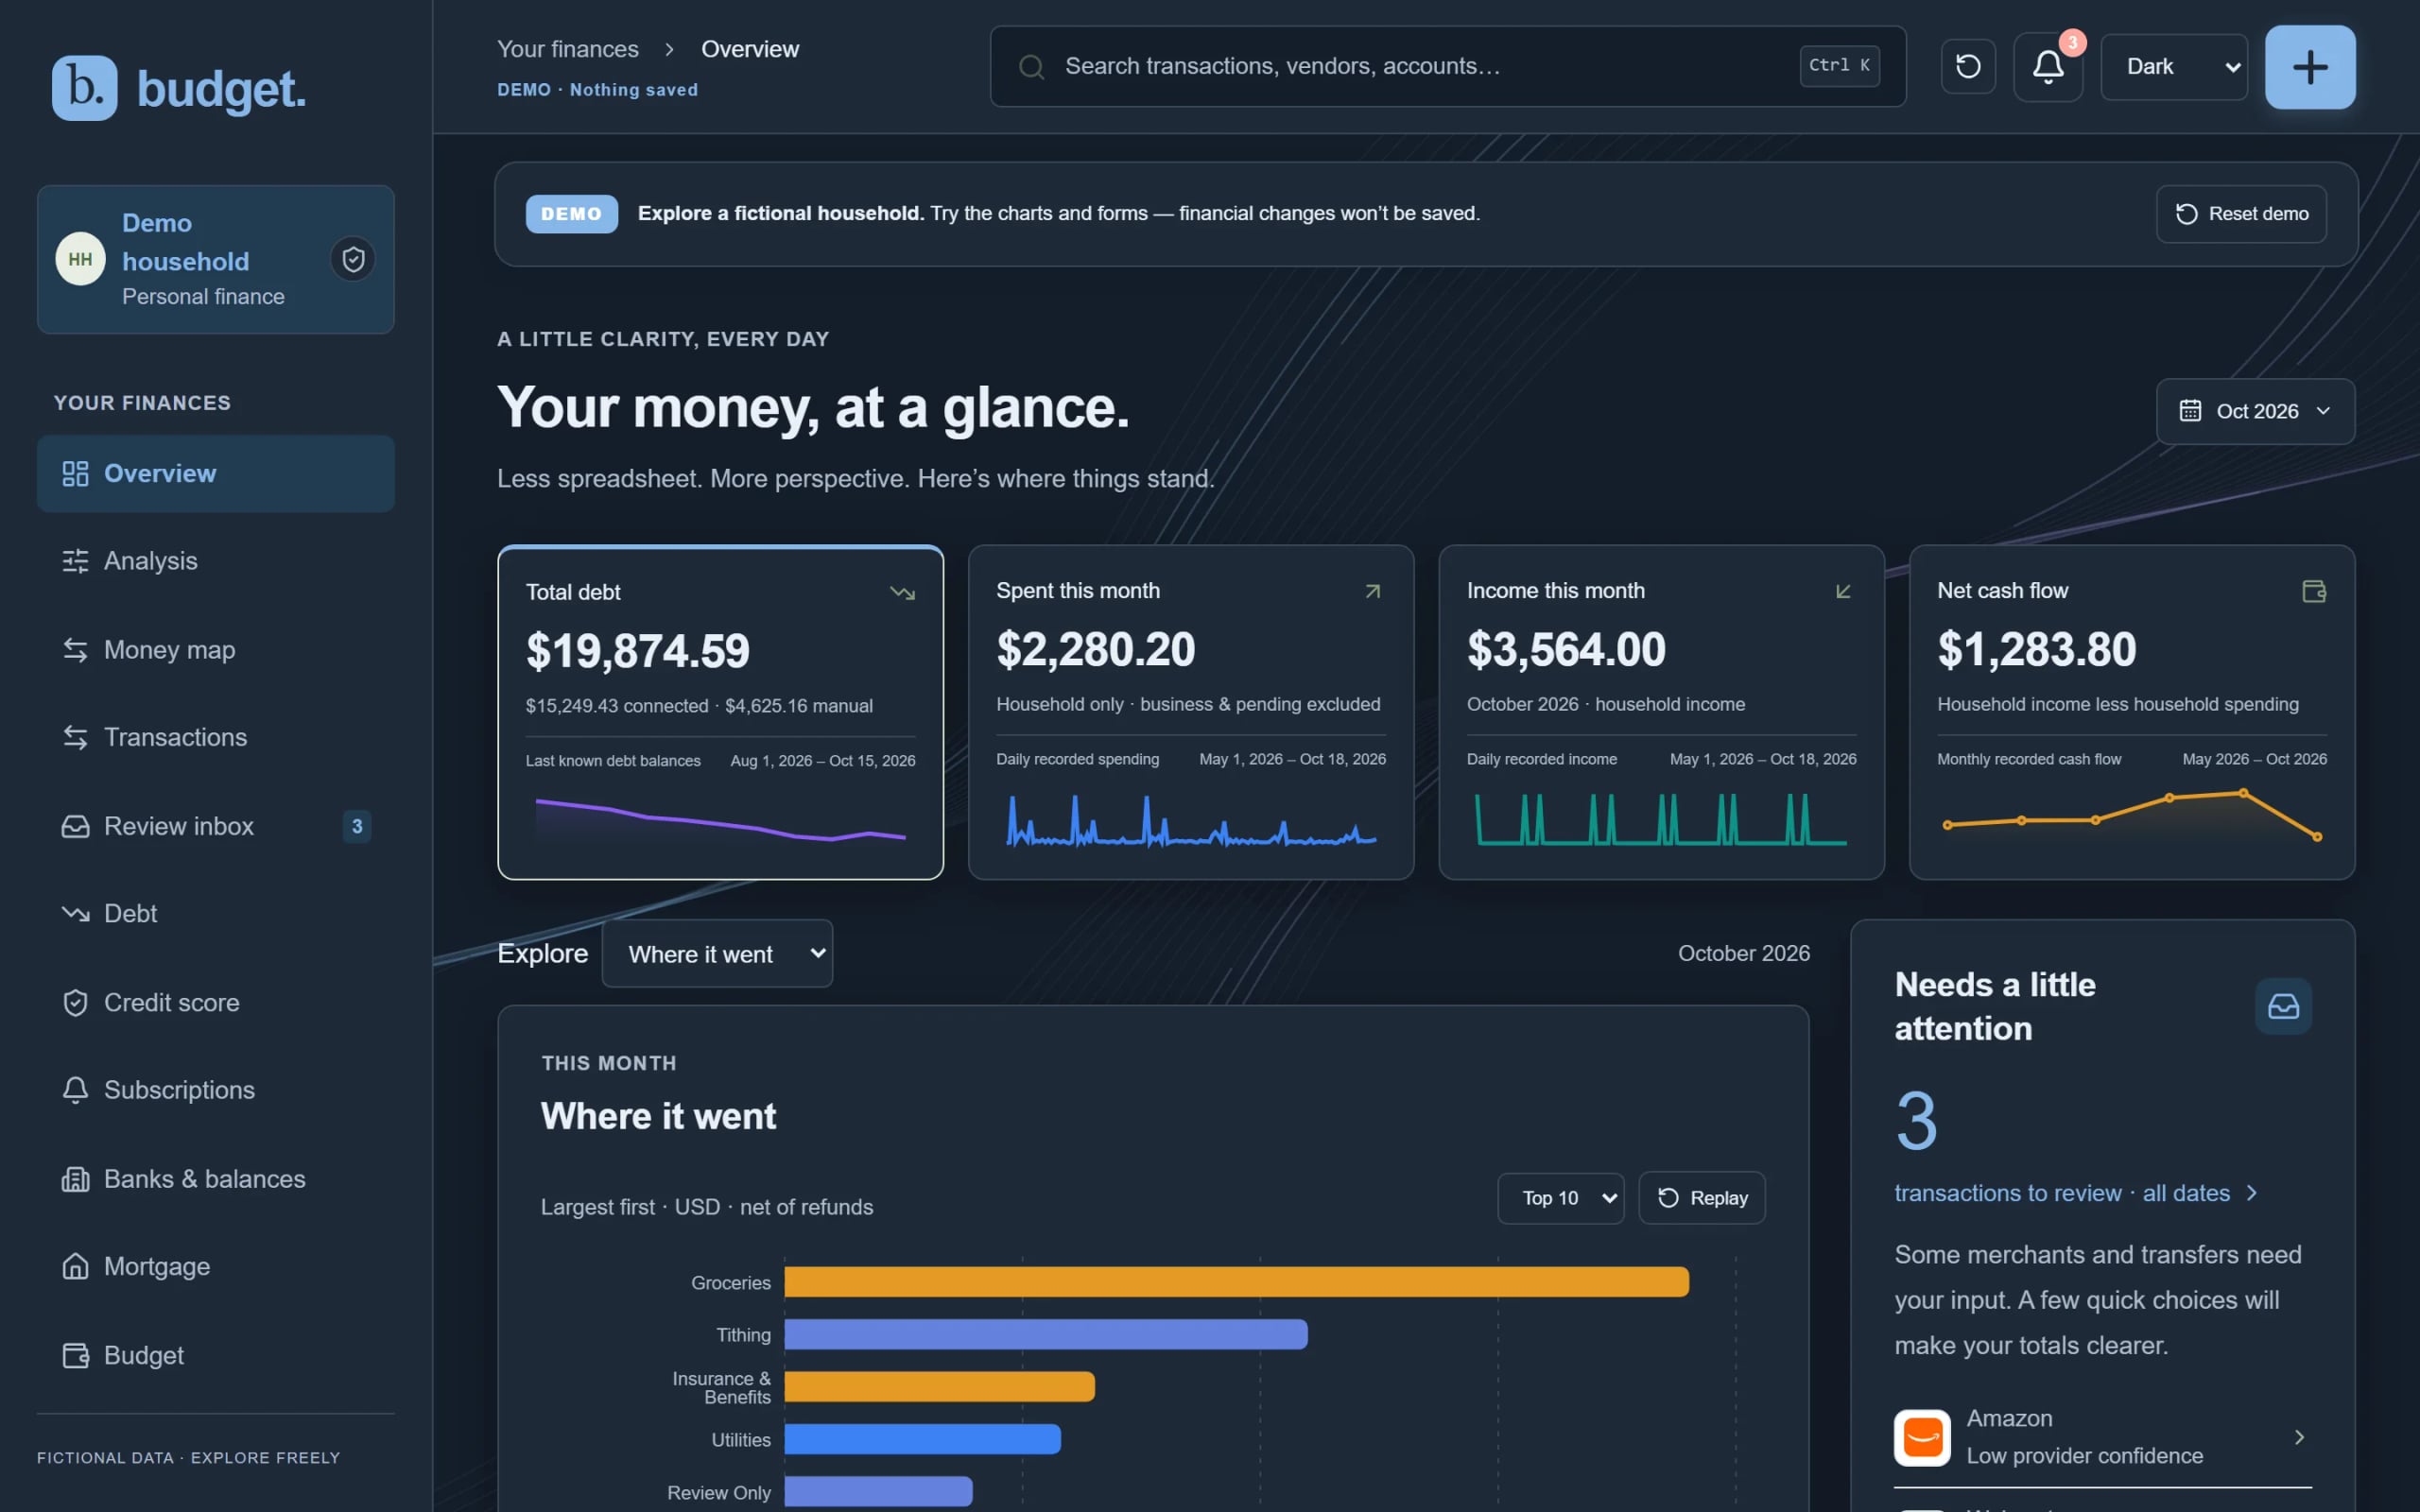Click the Reset demo button

point(2241,214)
